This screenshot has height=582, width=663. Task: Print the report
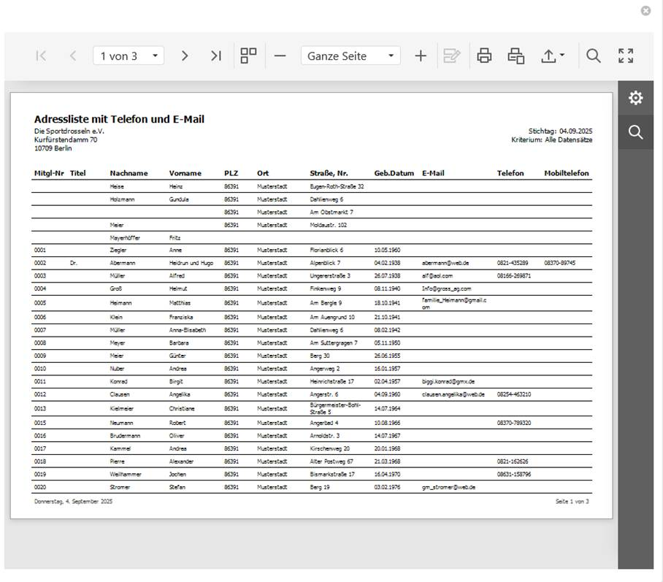pyautogui.click(x=484, y=55)
